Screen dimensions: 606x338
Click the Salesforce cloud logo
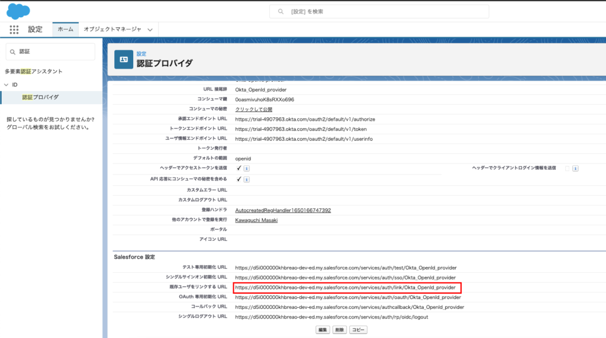pyautogui.click(x=18, y=11)
